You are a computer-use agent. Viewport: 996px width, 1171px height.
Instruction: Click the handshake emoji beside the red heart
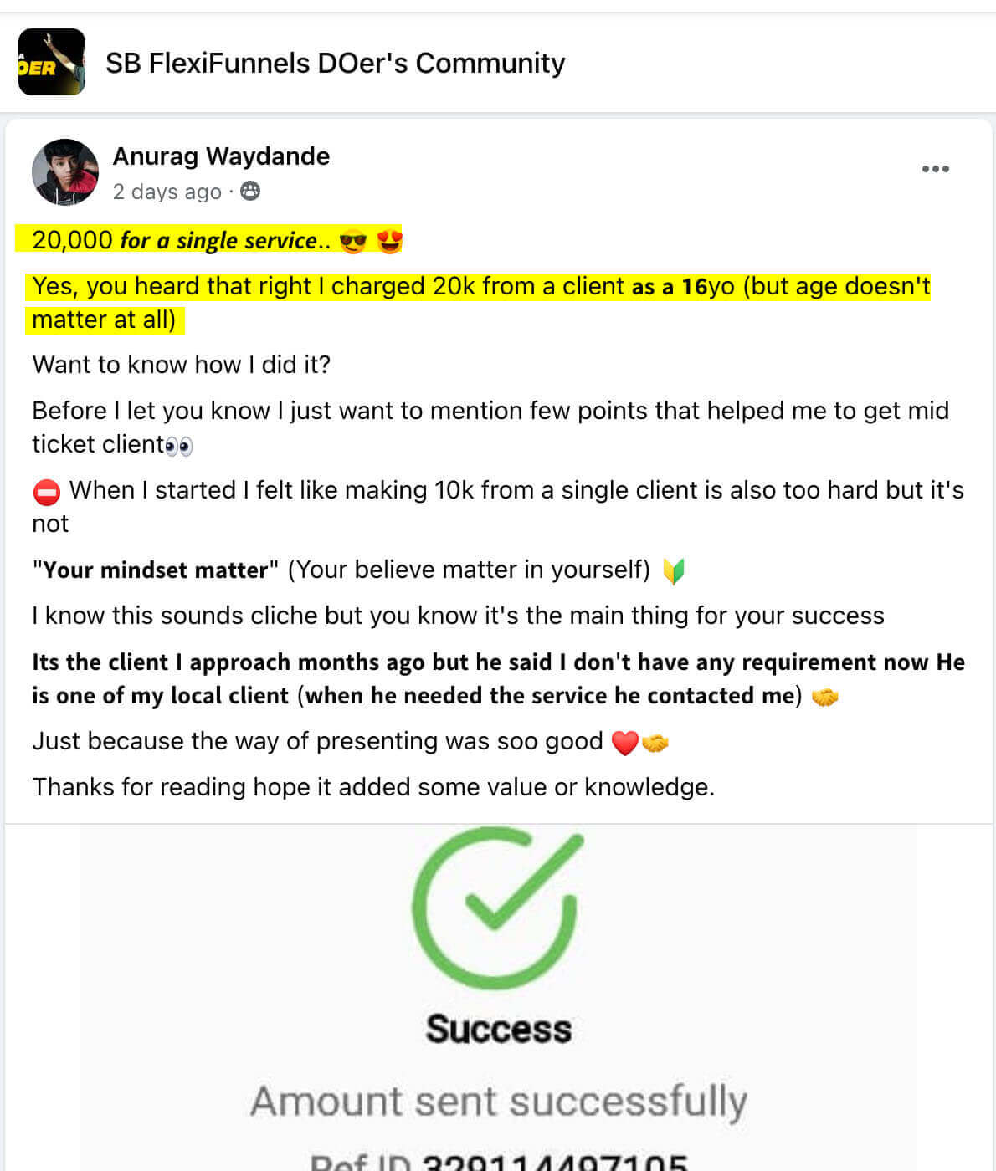click(655, 743)
